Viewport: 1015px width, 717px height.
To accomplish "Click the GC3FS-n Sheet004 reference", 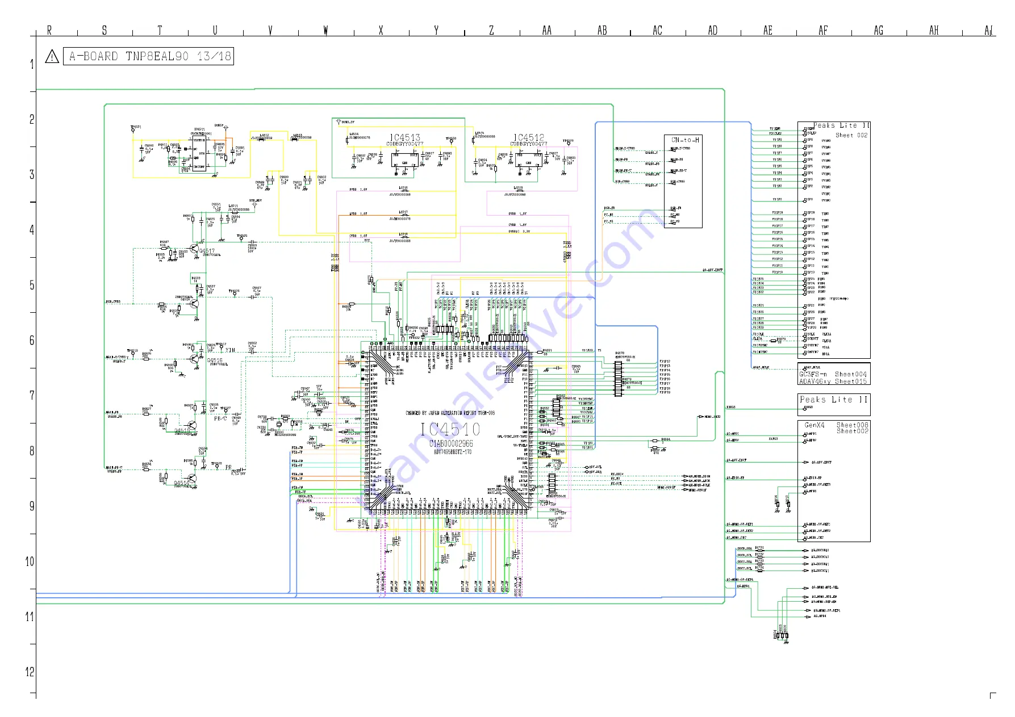I will (x=833, y=374).
